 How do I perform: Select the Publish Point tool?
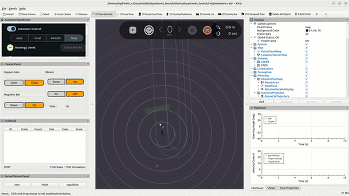(303, 14)
